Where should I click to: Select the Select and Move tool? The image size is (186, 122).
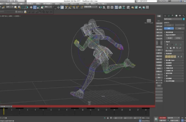tap(31, 7)
